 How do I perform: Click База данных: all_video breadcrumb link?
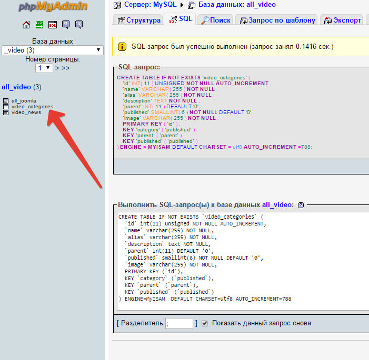click(x=237, y=4)
